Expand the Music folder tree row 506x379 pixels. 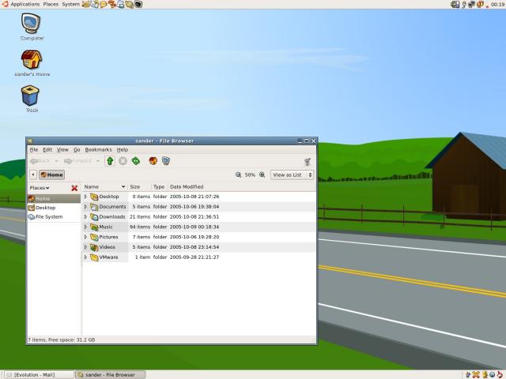coord(85,227)
